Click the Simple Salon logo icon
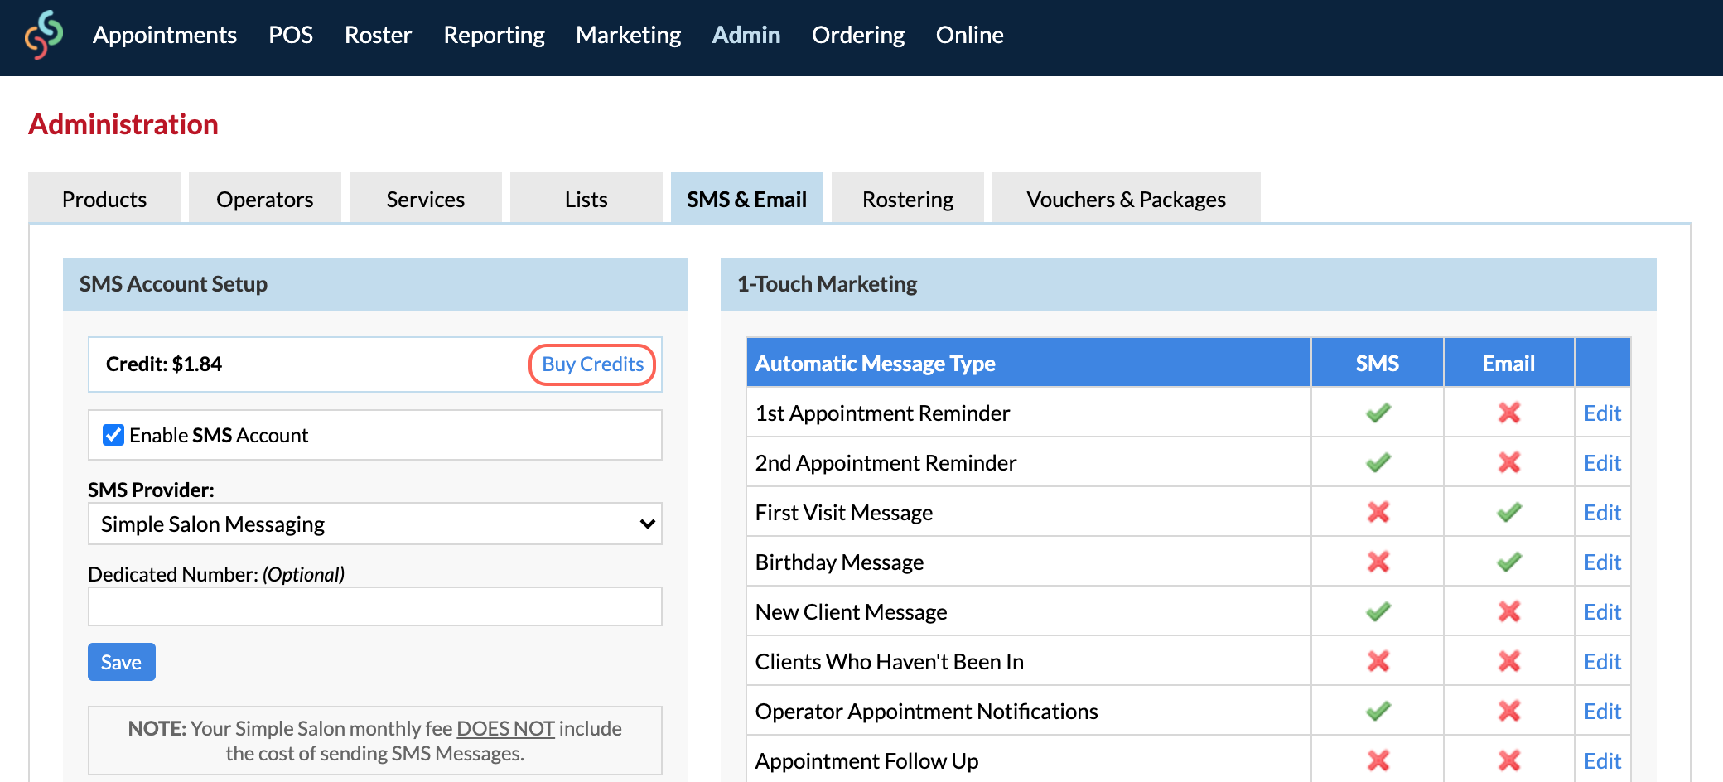Viewport: 1723px width, 782px height. [44, 35]
